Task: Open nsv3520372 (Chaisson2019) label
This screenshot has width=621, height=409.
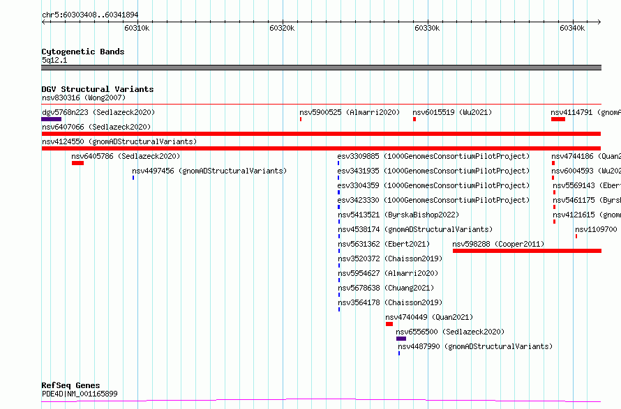Action: click(390, 258)
